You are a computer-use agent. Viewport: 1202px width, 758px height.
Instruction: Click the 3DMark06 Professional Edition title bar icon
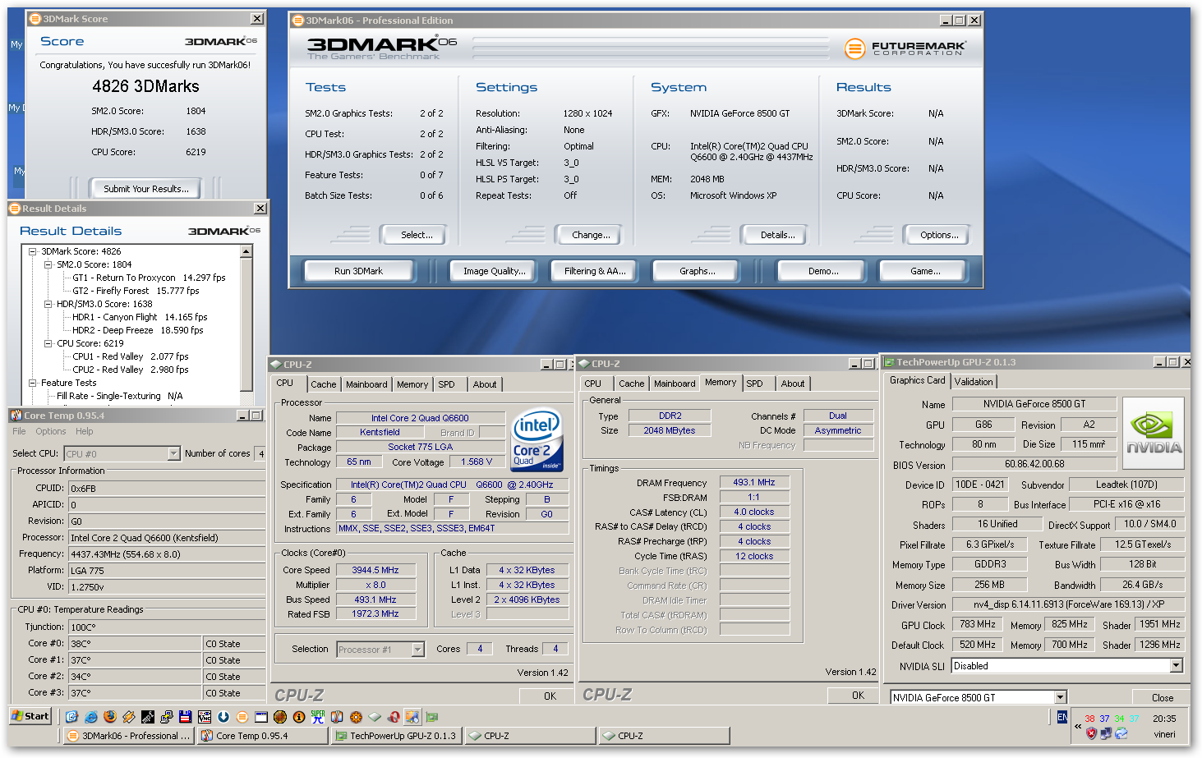pos(297,21)
